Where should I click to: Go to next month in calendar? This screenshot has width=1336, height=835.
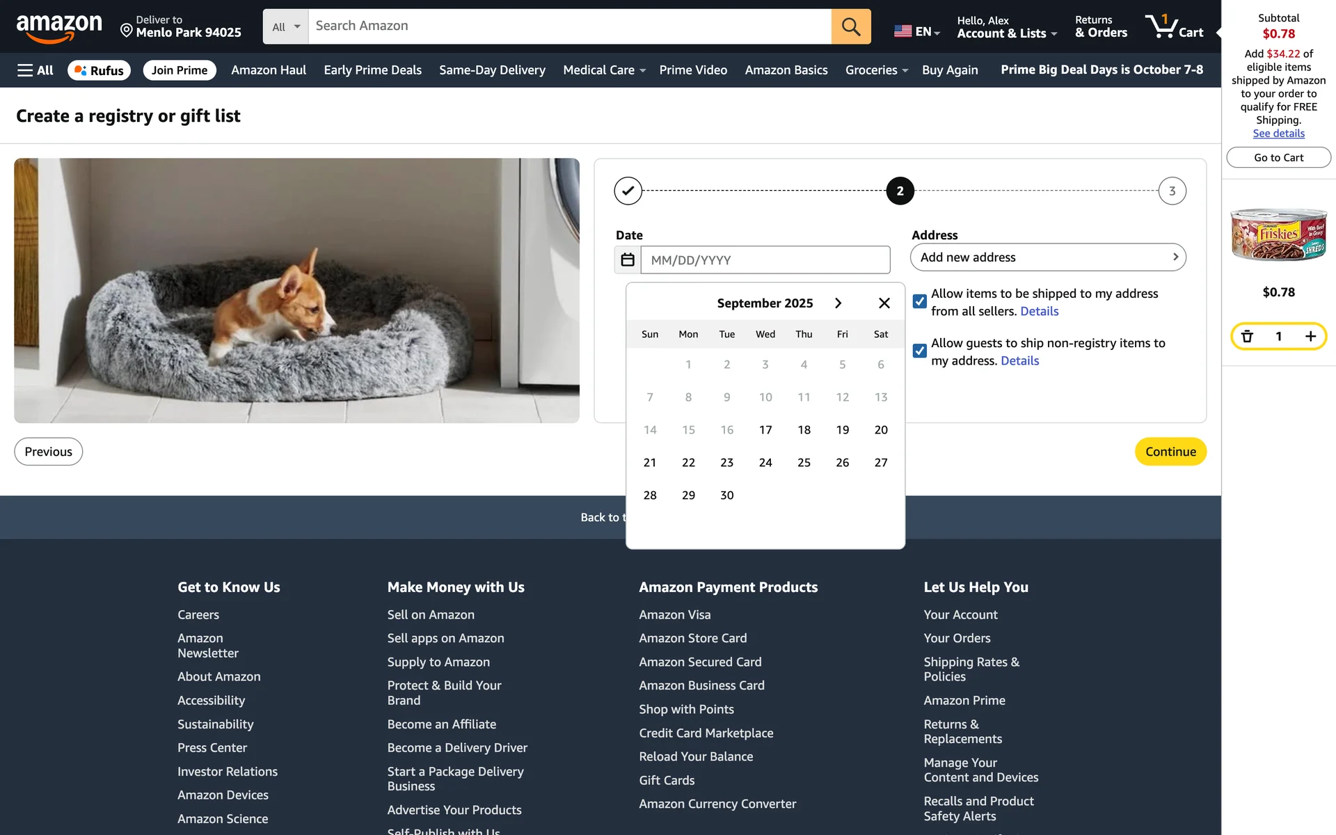[838, 303]
